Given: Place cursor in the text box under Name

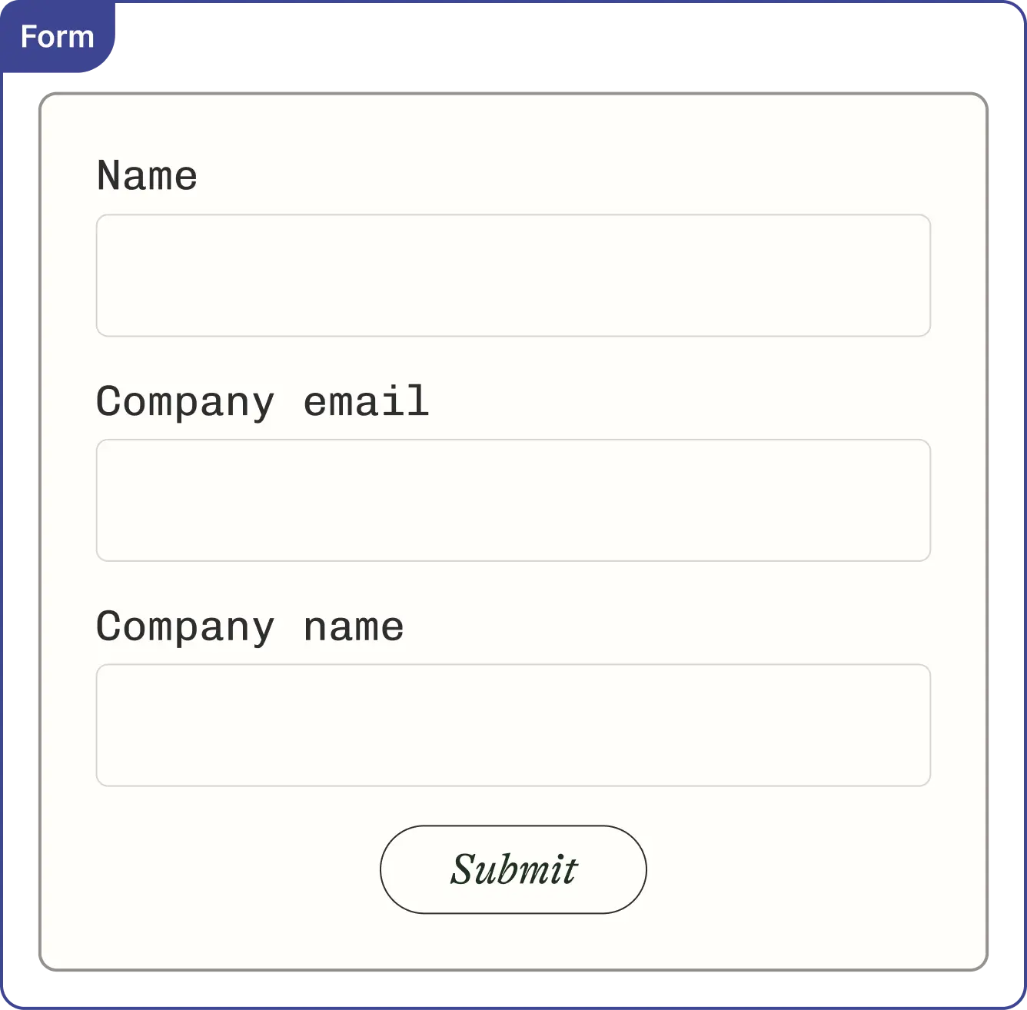Looking at the screenshot, I should pos(513,275).
